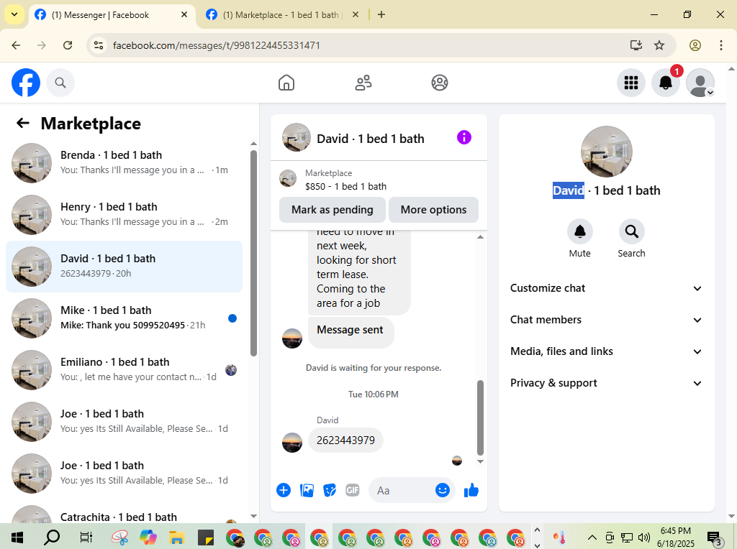
Task: Open Henry's 1 bed 1 bath chat
Action: coord(124,215)
